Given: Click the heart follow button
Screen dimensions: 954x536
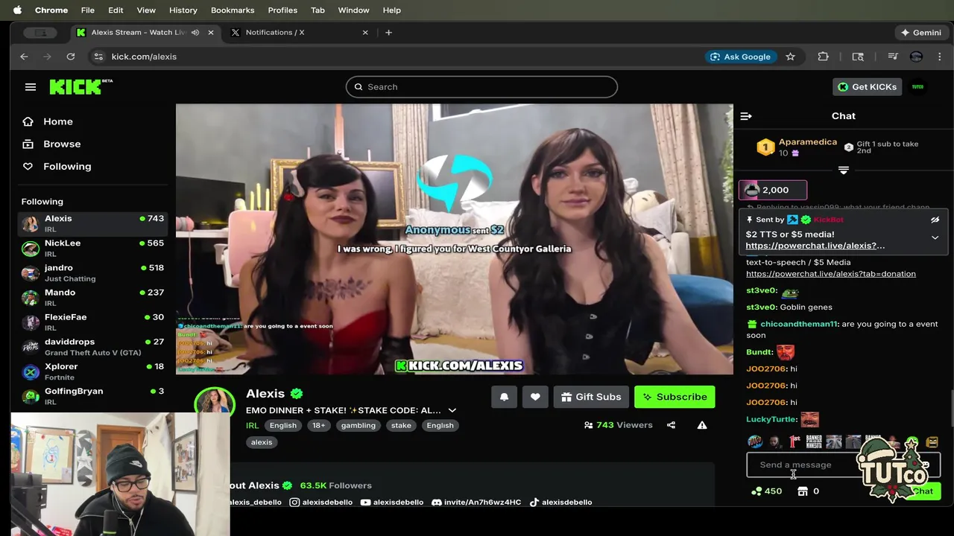Looking at the screenshot, I should [535, 397].
